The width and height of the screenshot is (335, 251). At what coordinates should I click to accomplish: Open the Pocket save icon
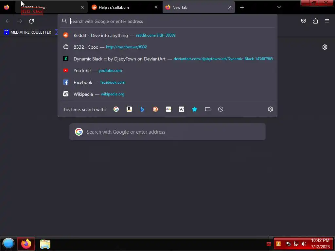click(303, 21)
